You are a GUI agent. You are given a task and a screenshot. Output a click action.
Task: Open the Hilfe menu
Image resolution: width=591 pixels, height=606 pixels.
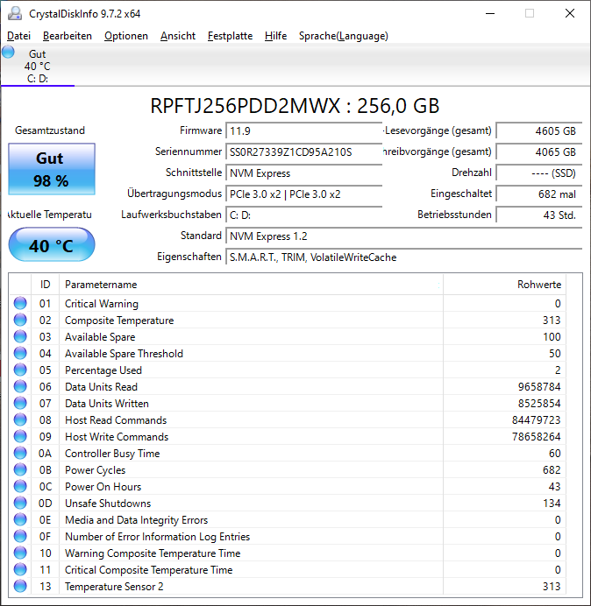coord(275,36)
